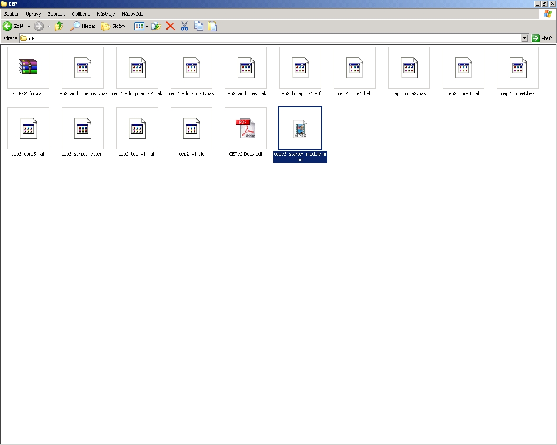Go up one folder level
Viewport: 557px width, 445px height.
(x=58, y=26)
